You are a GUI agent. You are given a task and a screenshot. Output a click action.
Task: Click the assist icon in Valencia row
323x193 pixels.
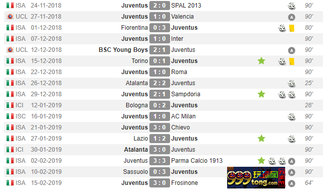pos(292,17)
